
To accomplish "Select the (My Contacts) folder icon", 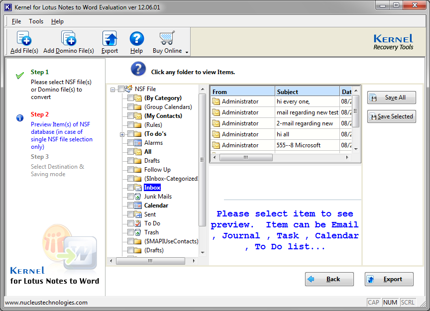I will [138, 116].
